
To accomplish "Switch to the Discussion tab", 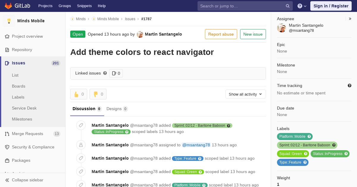I will [87, 109].
